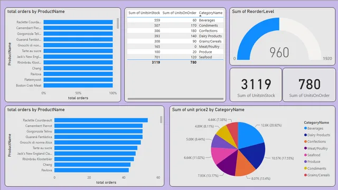
Task: Select the Grains/Cereals cell in the table
Action: (210, 41)
